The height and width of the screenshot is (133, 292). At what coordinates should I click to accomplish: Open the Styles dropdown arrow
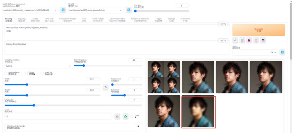point(275,53)
